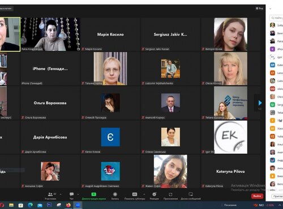Open the Chat icon in toolbar
Viewport: 283px width, 209px height.
tap(72, 194)
